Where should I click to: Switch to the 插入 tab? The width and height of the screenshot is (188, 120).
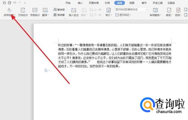point(80,3)
